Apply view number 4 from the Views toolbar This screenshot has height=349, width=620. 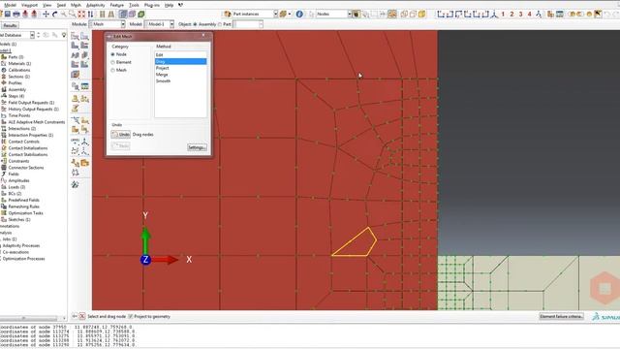pyautogui.click(x=530, y=15)
